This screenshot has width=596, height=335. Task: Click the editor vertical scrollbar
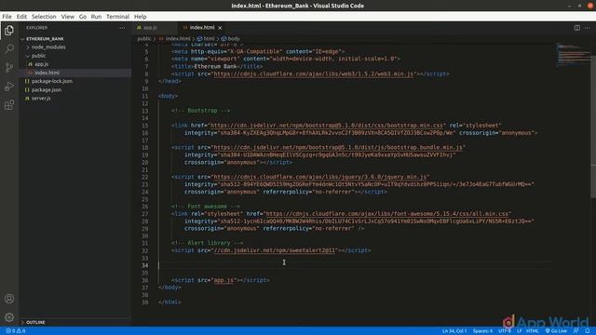(x=593, y=126)
